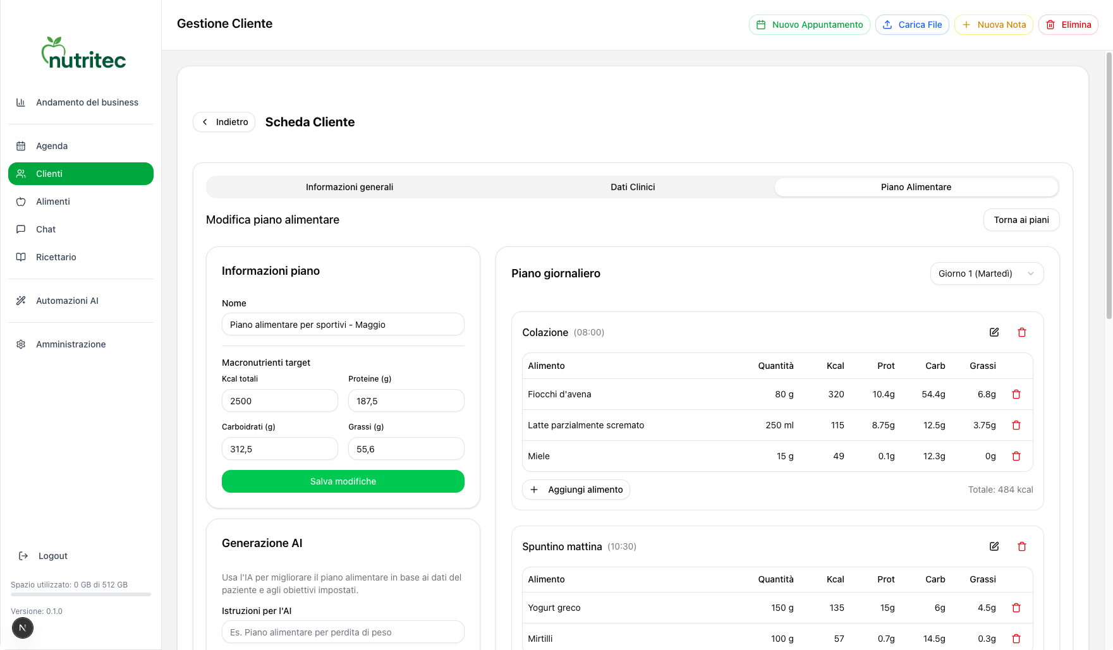Click the Chat bubble icon
The height and width of the screenshot is (650, 1113).
click(21, 229)
